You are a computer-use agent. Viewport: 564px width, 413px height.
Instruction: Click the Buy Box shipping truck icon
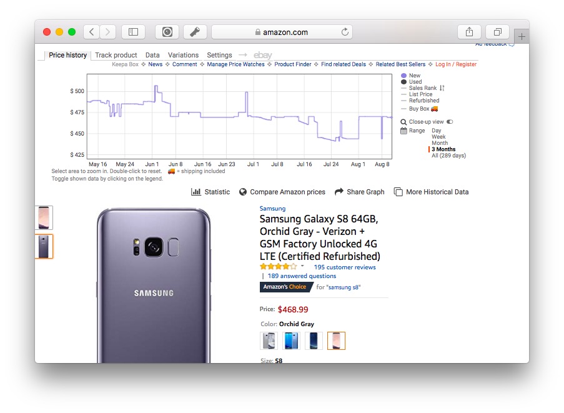[435, 109]
